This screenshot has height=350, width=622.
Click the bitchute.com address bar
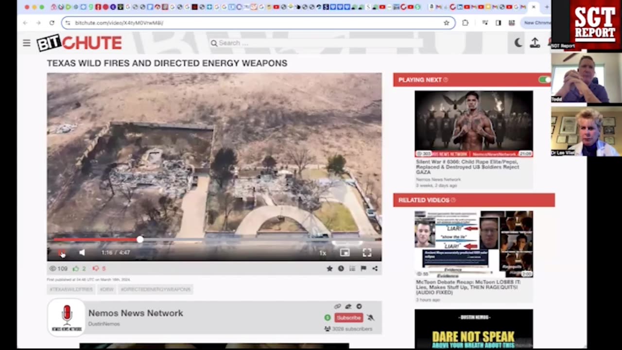click(258, 23)
